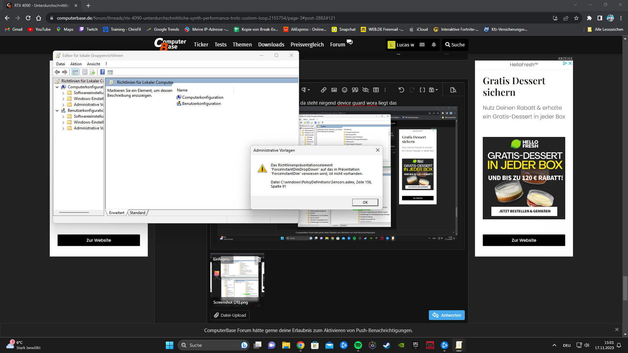628x353 pixels.
Task: Open Spotify from the taskbar
Action: tap(358, 345)
